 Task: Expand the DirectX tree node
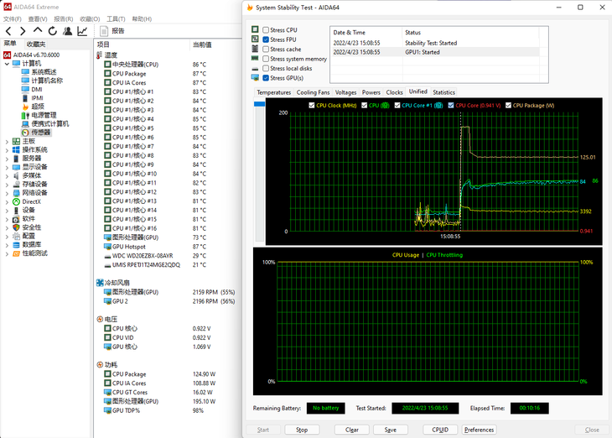pyautogui.click(x=7, y=202)
